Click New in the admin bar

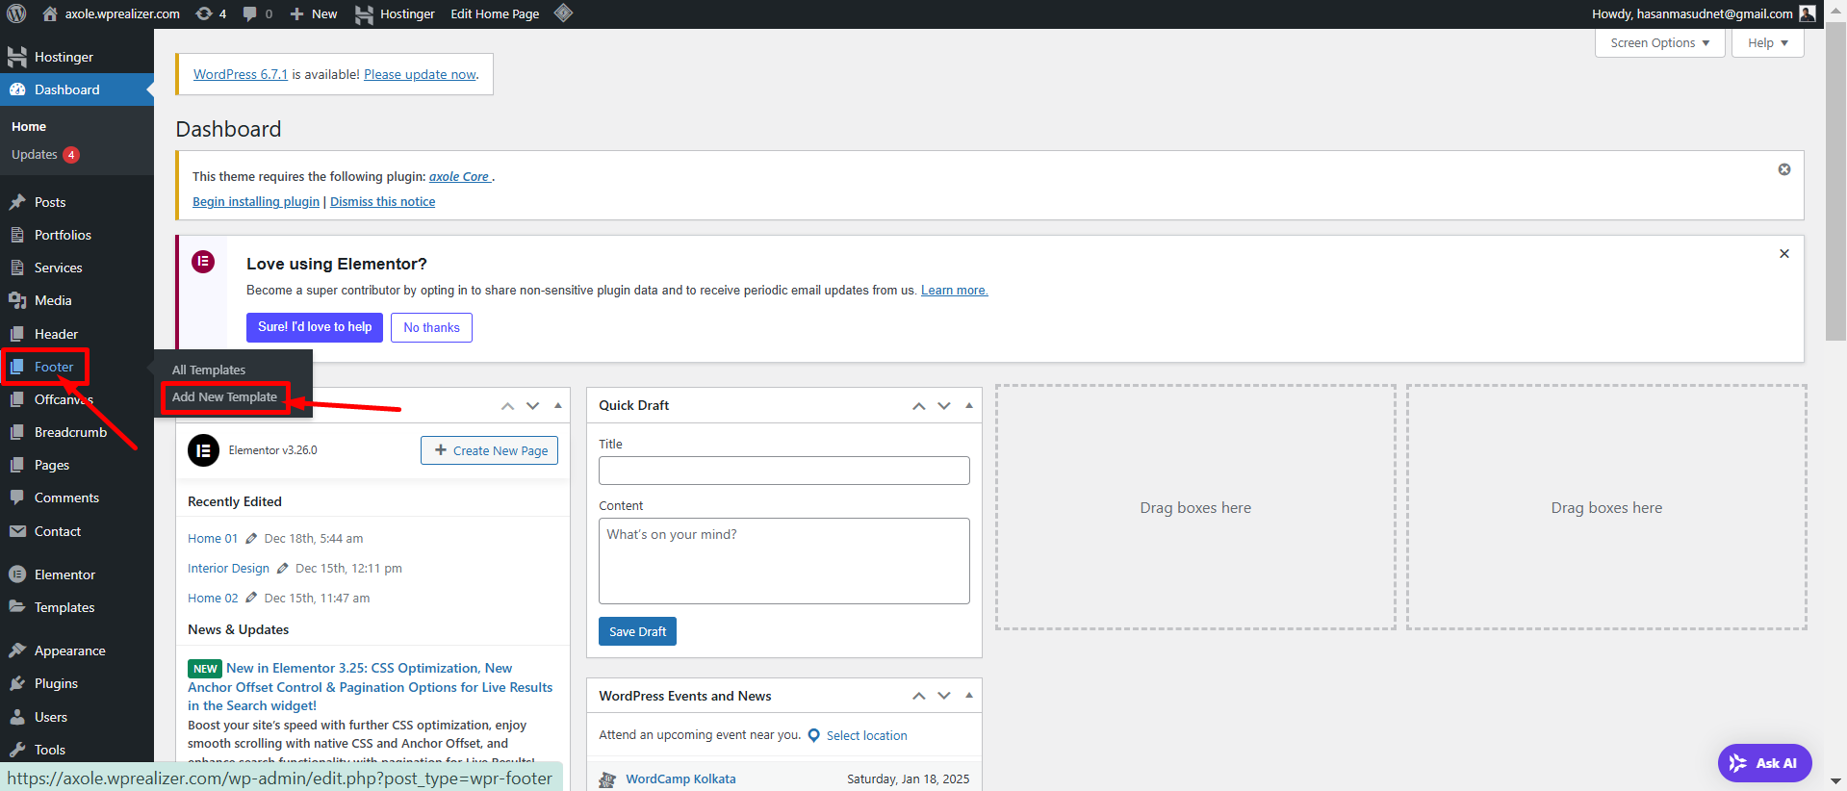coord(314,13)
